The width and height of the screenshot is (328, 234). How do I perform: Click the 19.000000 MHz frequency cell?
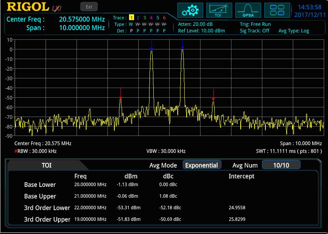click(90, 219)
